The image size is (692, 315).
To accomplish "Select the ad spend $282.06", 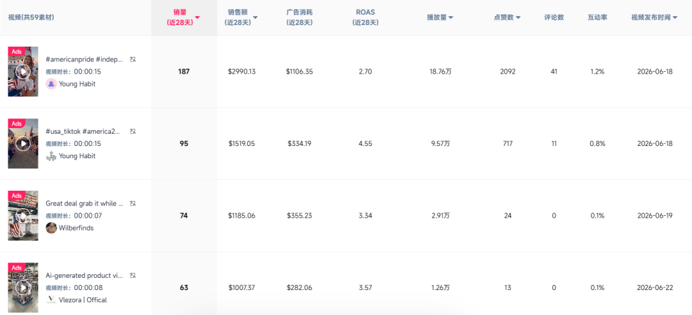I will click(x=299, y=287).
